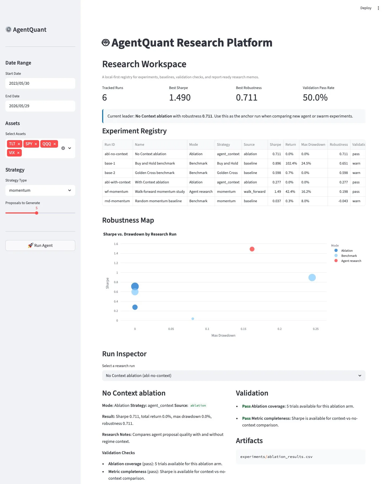This screenshot has width=387, height=484.
Task: Select the 'Buy and Hold benchmark' name cell
Action: [160, 163]
